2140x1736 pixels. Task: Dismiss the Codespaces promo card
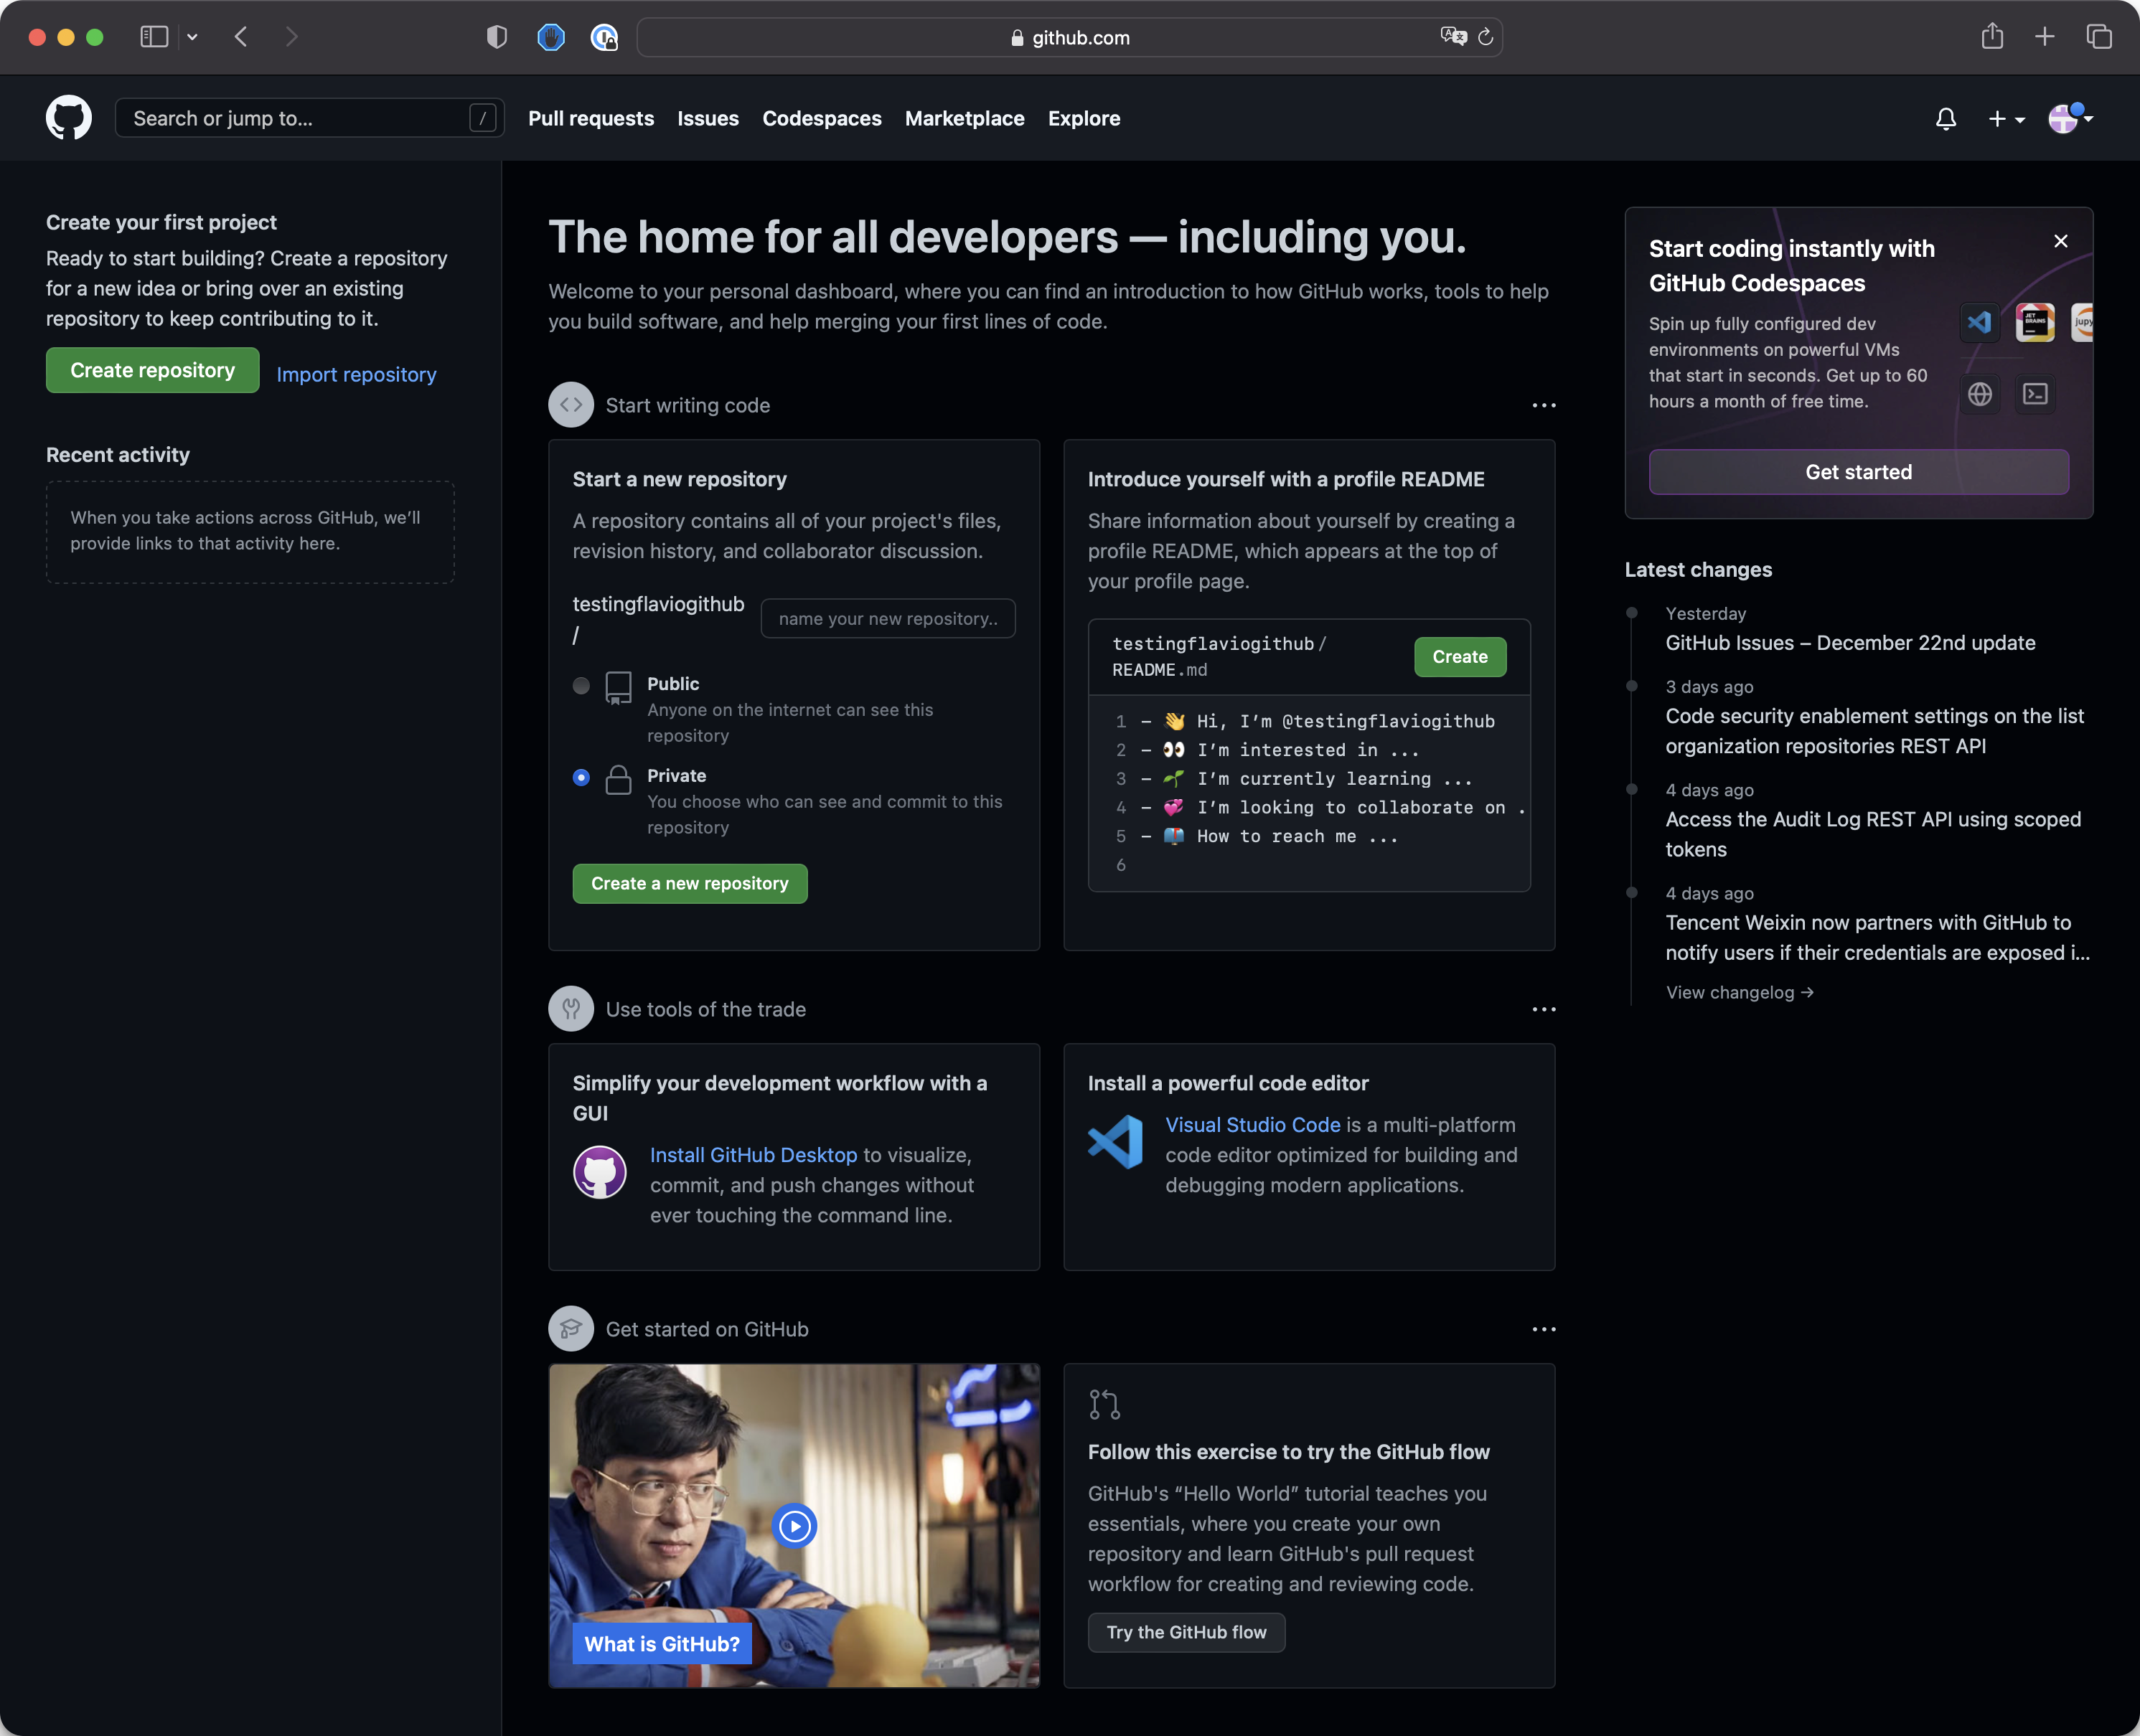click(2060, 241)
